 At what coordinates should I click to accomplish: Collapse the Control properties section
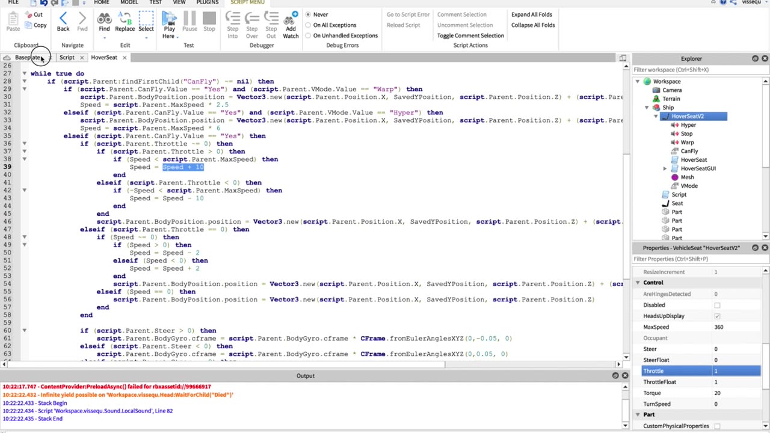[x=638, y=283]
